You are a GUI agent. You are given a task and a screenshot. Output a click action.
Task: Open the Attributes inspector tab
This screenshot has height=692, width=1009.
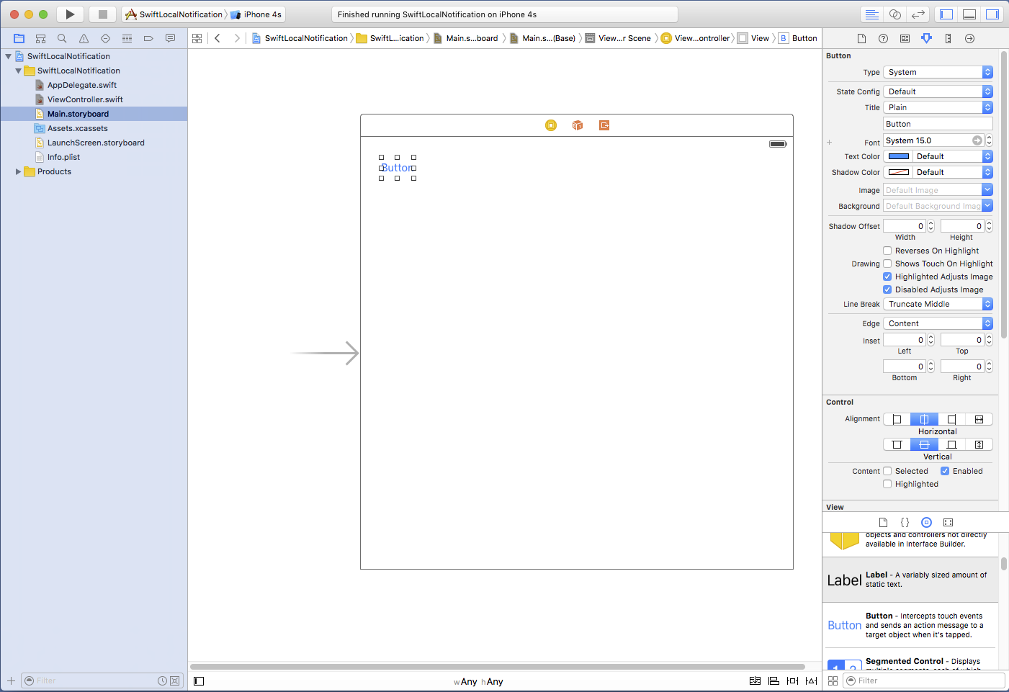point(926,38)
